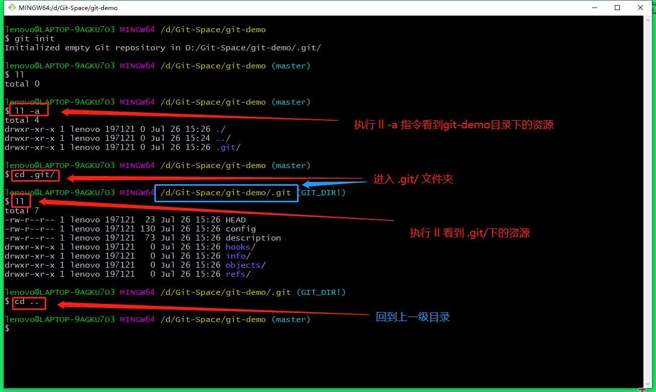
Task: Click the info/ directory name
Action: [x=238, y=256]
